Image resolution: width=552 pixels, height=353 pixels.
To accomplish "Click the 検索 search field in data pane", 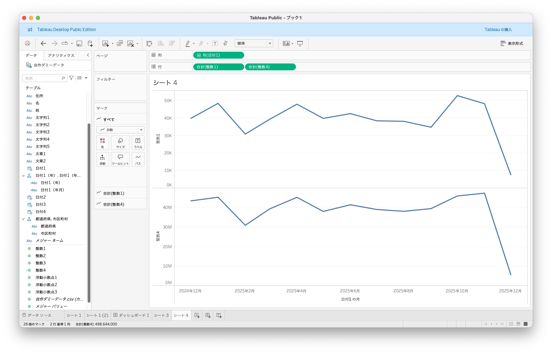I will 43,78.
